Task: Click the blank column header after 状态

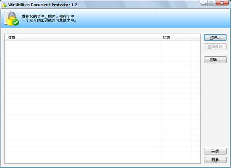Action: point(195,38)
